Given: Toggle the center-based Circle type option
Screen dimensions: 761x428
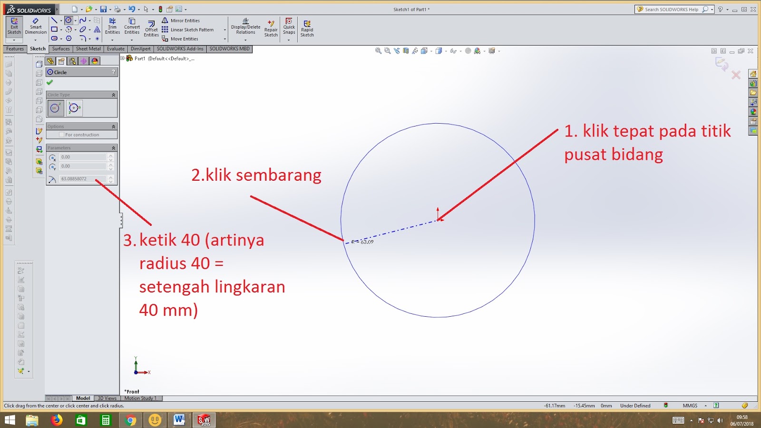Looking at the screenshot, I should click(x=56, y=108).
